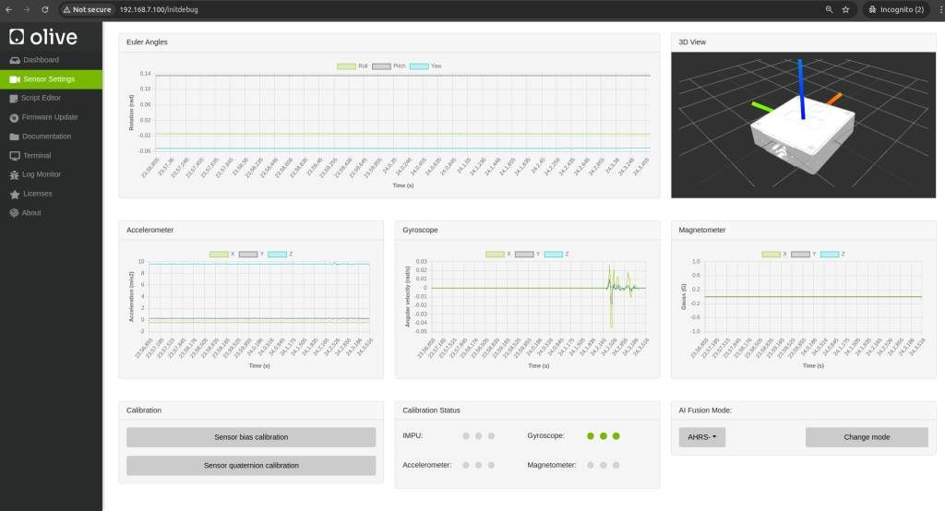Launch the Terminal from sidebar

pos(37,156)
